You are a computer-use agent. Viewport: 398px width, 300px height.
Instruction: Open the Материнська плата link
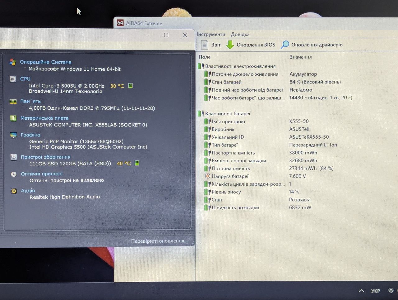pyautogui.click(x=44, y=118)
